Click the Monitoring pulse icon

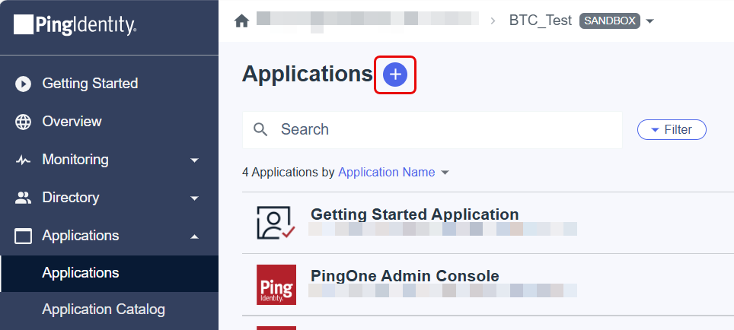pos(23,160)
